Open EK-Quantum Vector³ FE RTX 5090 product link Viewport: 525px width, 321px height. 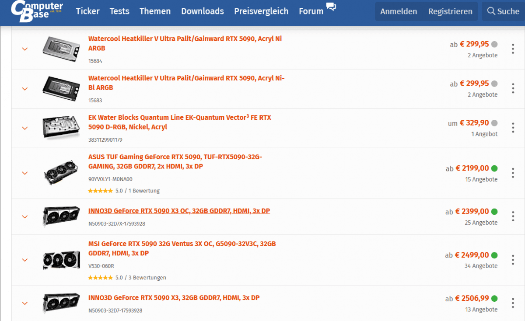pyautogui.click(x=180, y=122)
